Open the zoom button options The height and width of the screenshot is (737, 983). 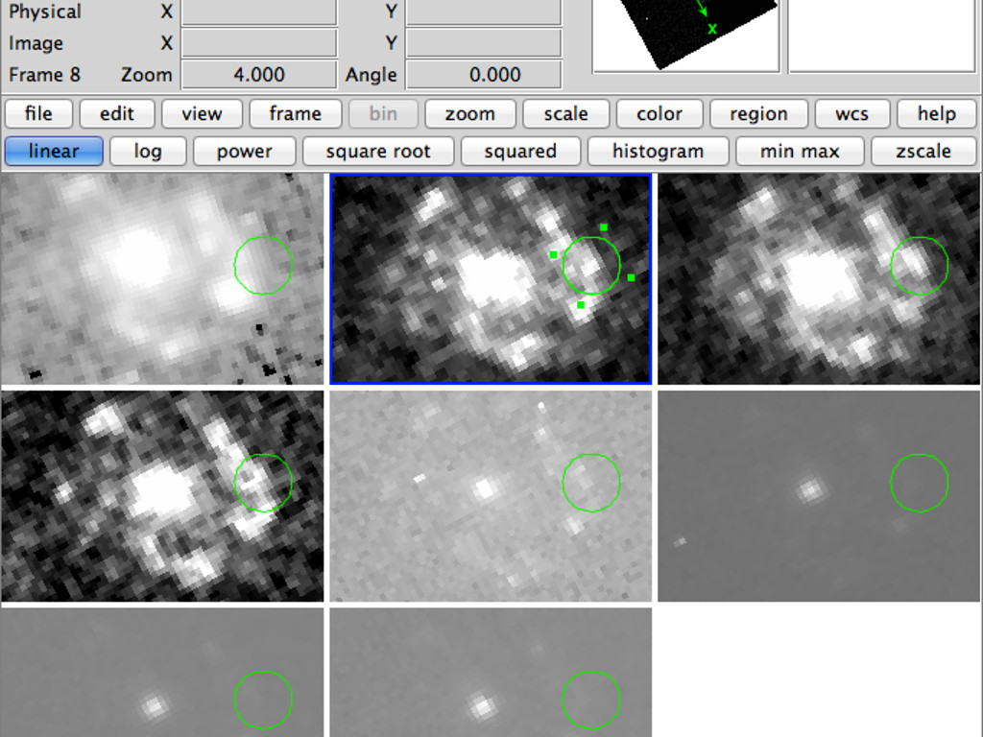(x=470, y=114)
